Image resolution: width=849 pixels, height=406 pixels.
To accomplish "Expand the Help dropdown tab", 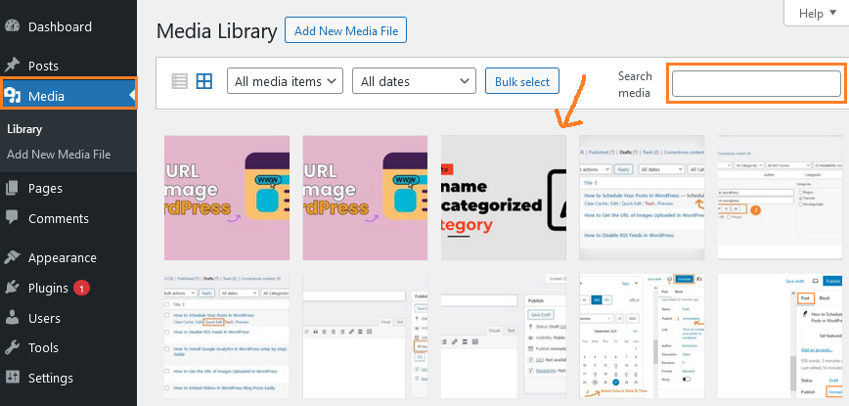I will 817,14.
